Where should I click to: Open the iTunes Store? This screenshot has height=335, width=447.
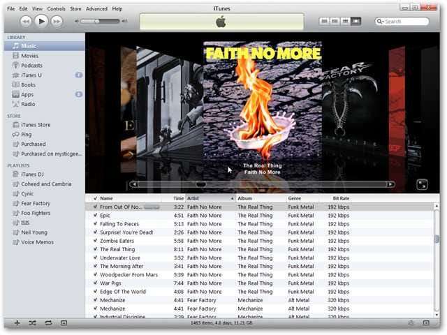[45, 125]
